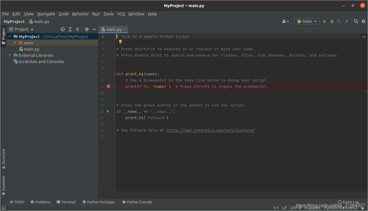Click the Python 3.8 (venv) interpreter indicator
The image size is (368, 211).
[341, 208]
